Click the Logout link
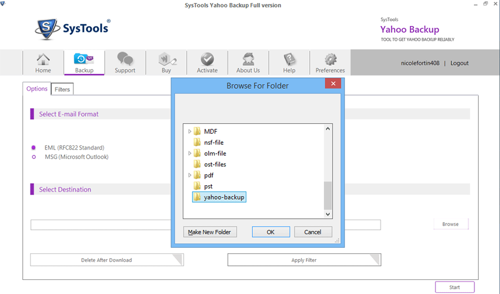The width and height of the screenshot is (500, 294). pyautogui.click(x=459, y=63)
